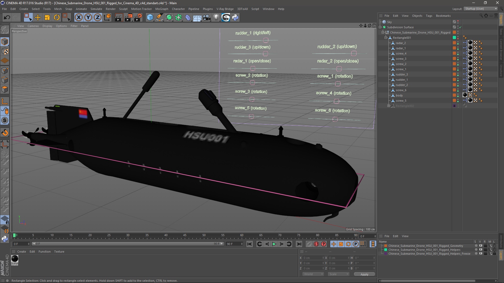504x283 pixels.
Task: Click the coordinate system icon
Action: coord(107,18)
